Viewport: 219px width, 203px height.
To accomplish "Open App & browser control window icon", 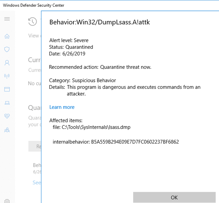I will point(7,89).
